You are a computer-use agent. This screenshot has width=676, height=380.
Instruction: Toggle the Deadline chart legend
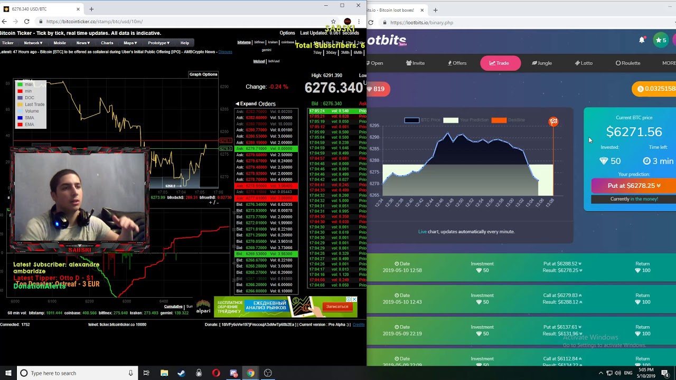(x=508, y=120)
